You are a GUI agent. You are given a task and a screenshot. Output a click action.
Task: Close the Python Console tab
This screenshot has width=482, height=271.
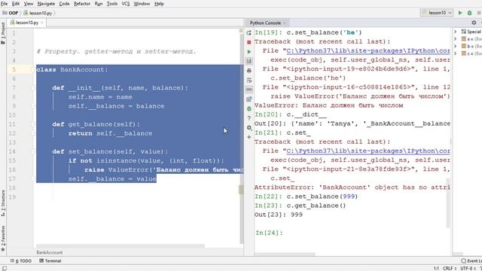coord(285,23)
